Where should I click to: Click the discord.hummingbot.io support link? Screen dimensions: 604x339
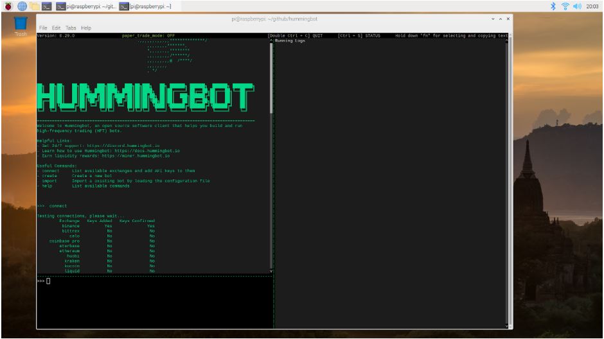click(x=123, y=146)
